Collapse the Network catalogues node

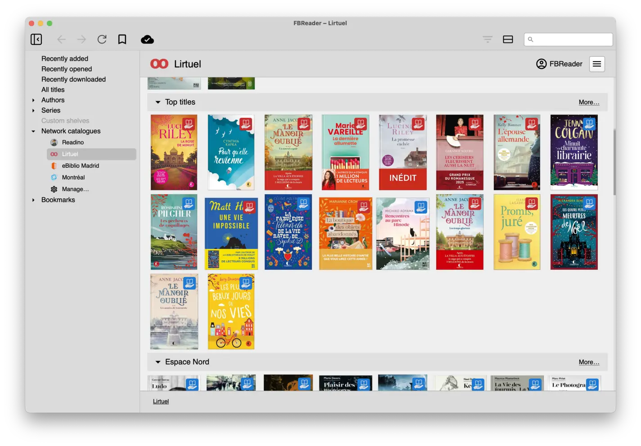click(33, 131)
